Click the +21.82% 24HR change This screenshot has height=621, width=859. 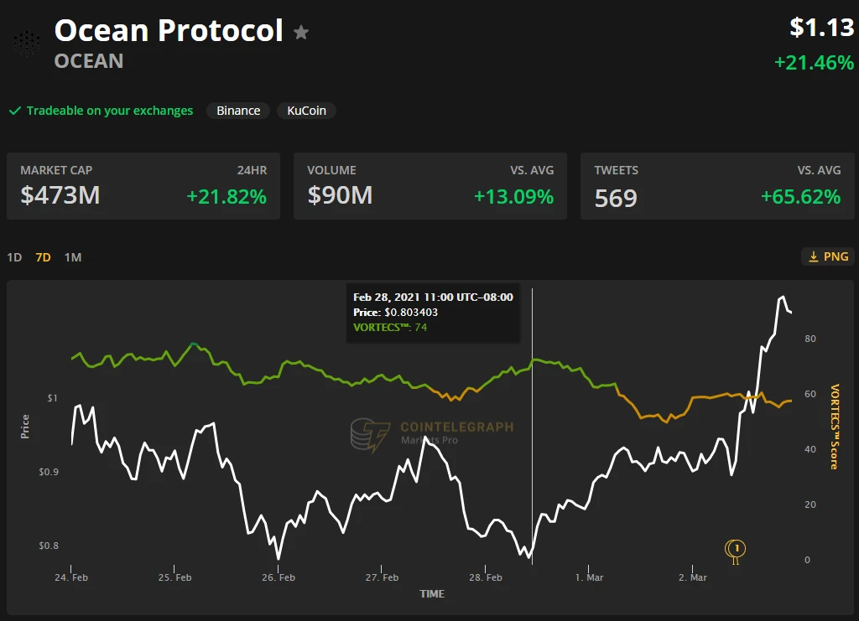coord(226,196)
